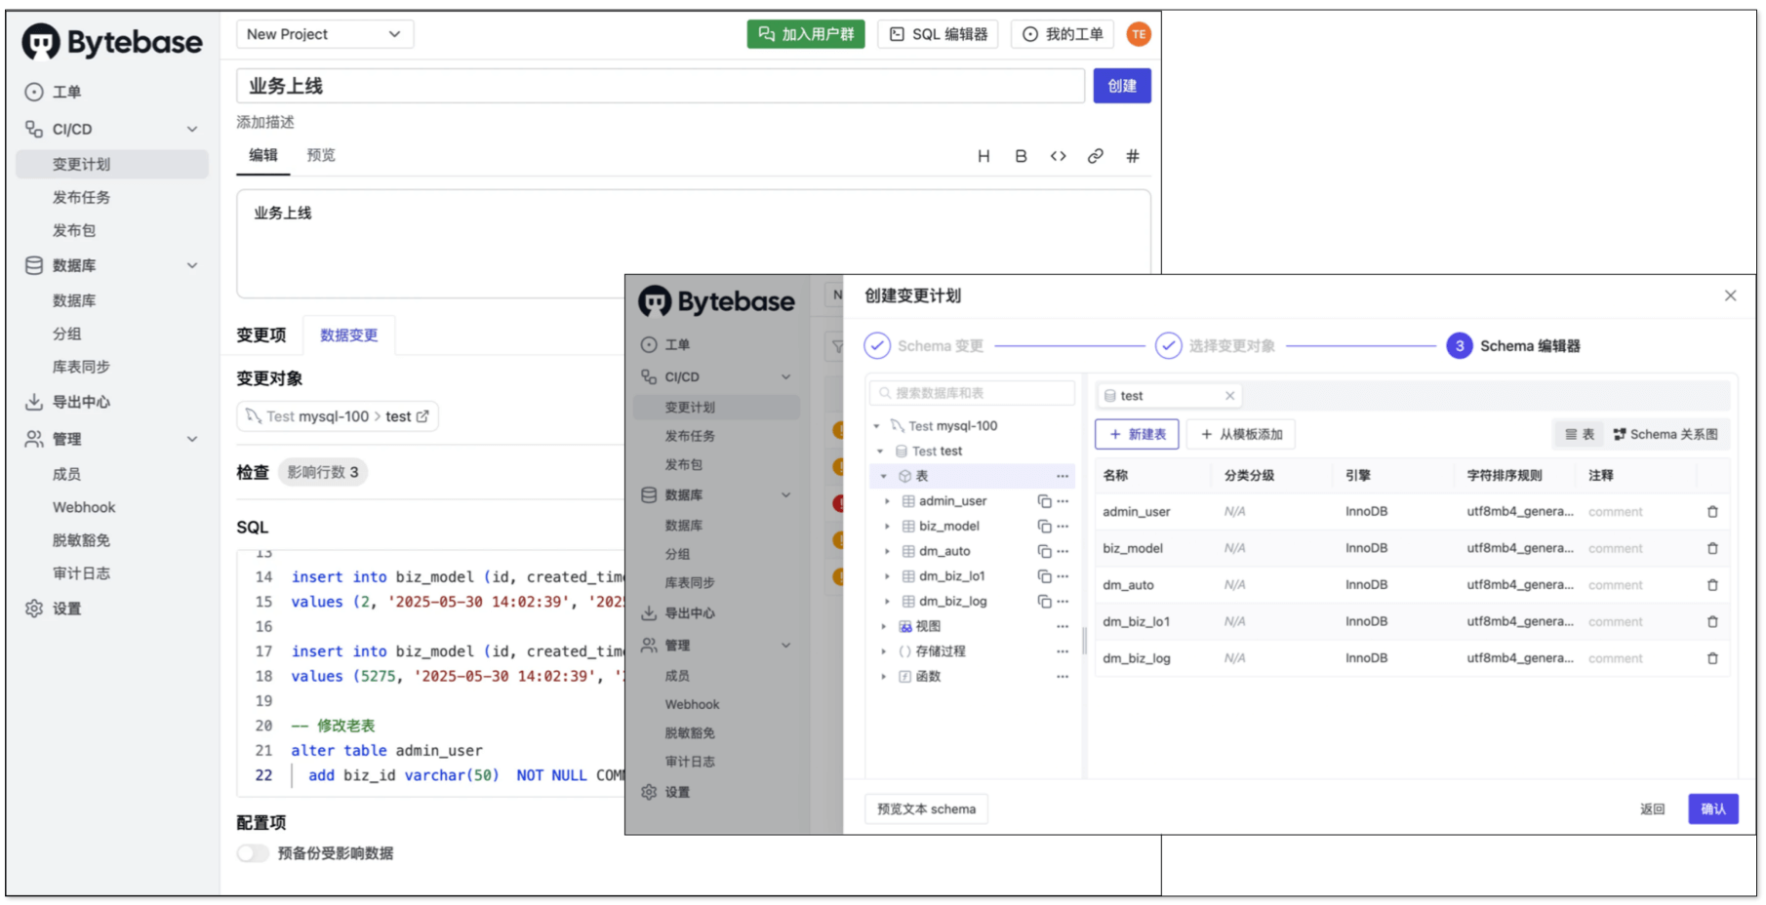The image size is (1766, 905).
Task: Collapse the CI/CD sidebar section
Action: [192, 129]
